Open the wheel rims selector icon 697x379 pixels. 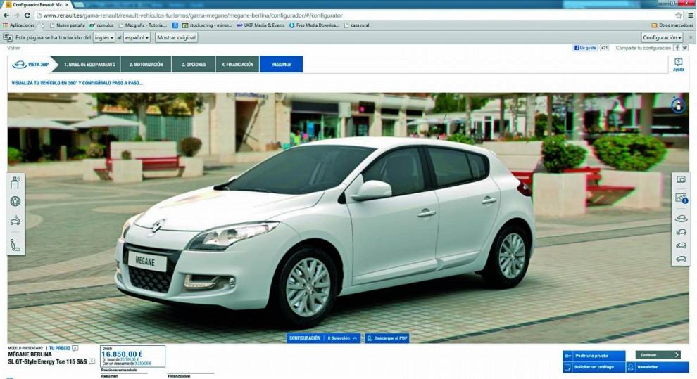click(15, 202)
